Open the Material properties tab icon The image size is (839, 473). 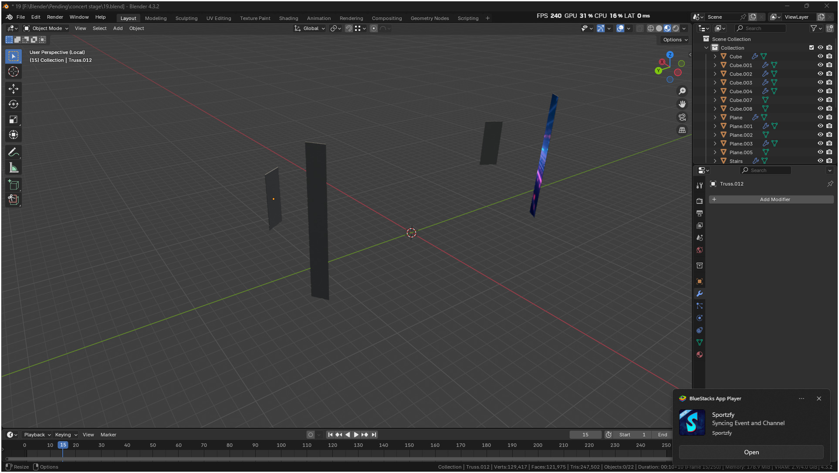pos(700,355)
